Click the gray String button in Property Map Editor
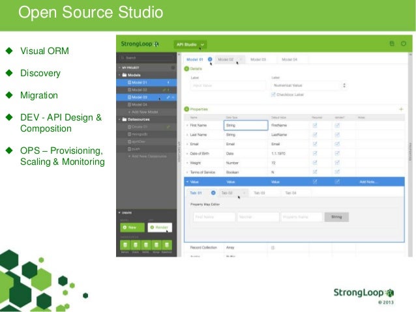 tap(336, 217)
